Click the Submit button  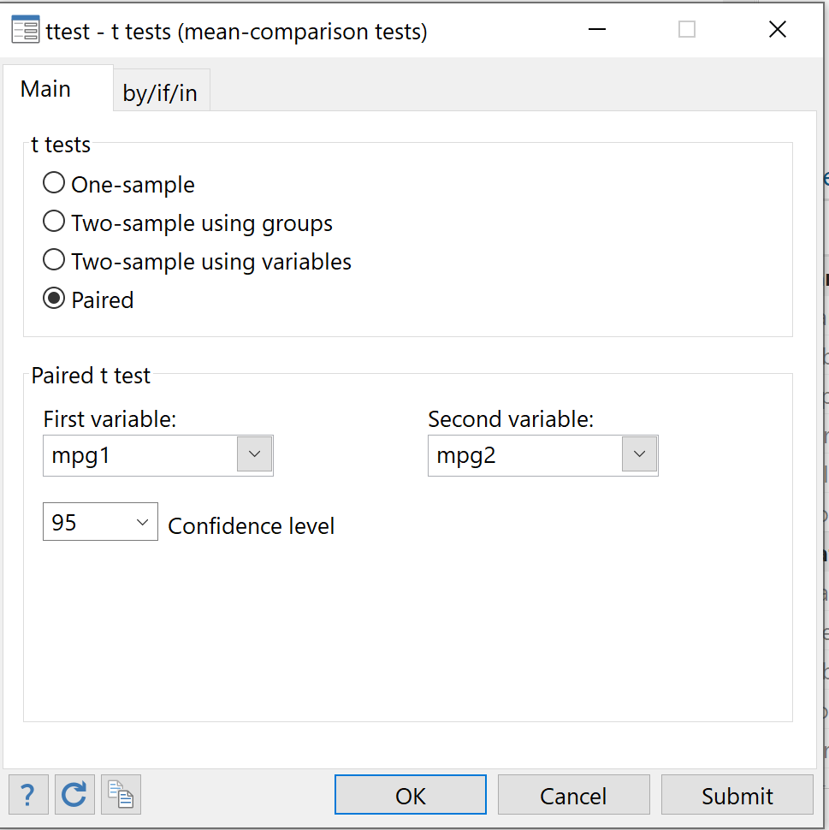(737, 795)
